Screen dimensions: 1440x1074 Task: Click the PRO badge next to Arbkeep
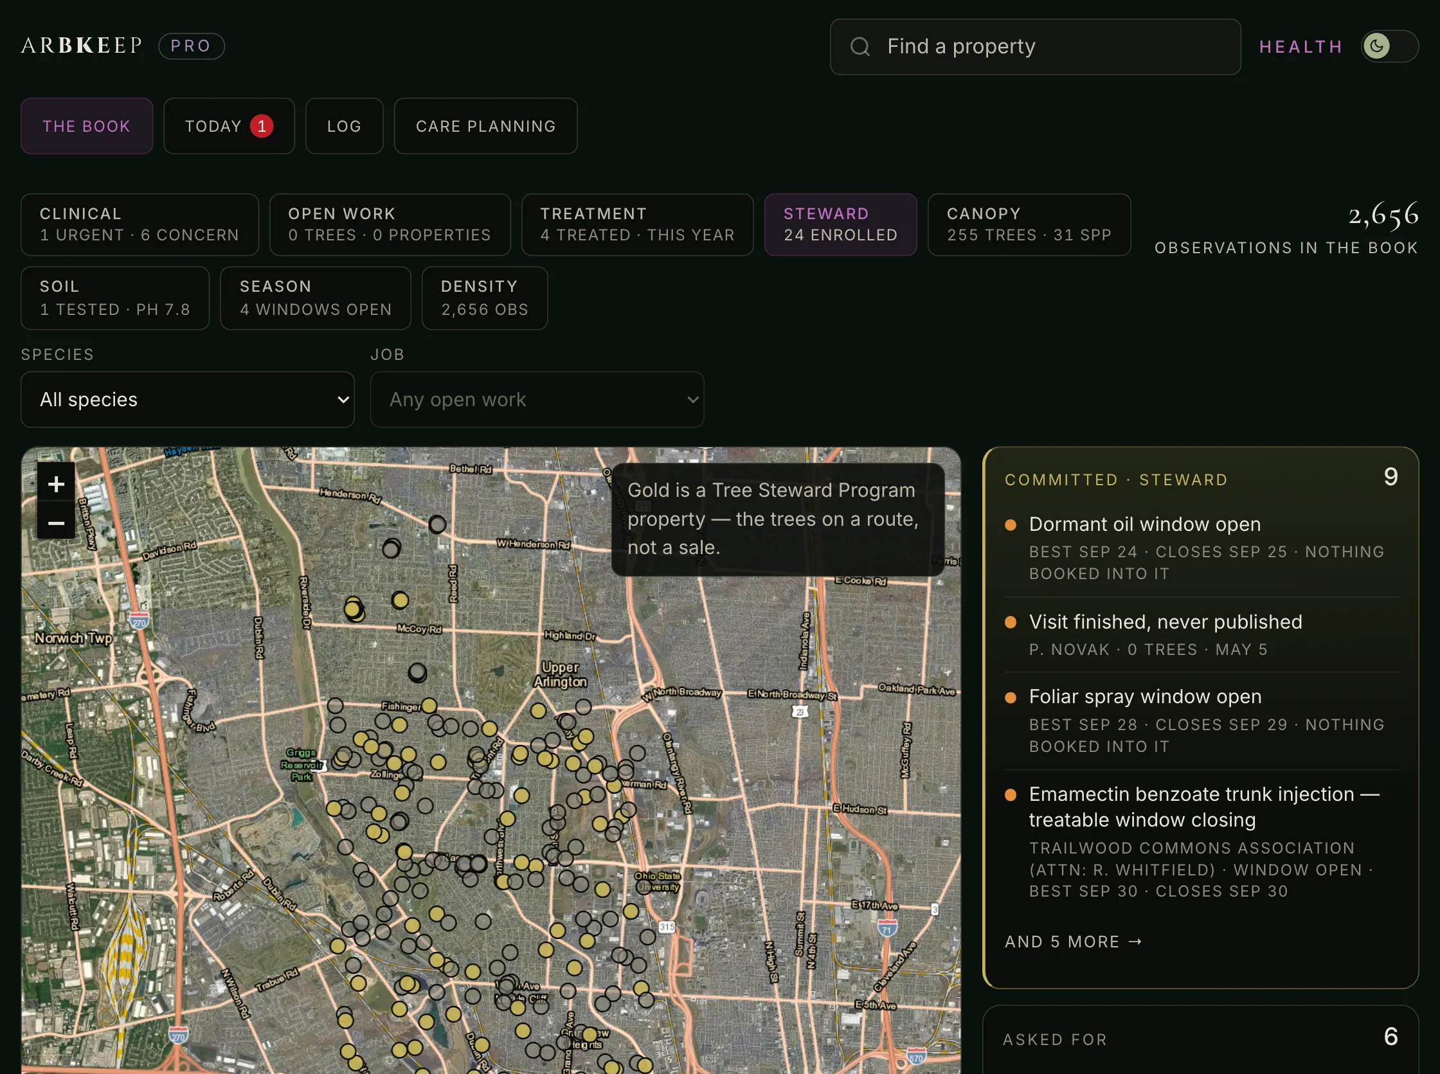191,46
